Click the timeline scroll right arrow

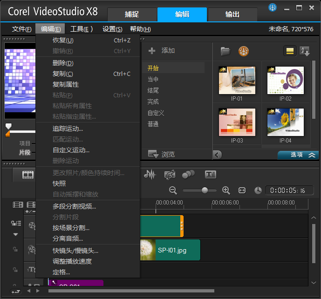(x=38, y=291)
